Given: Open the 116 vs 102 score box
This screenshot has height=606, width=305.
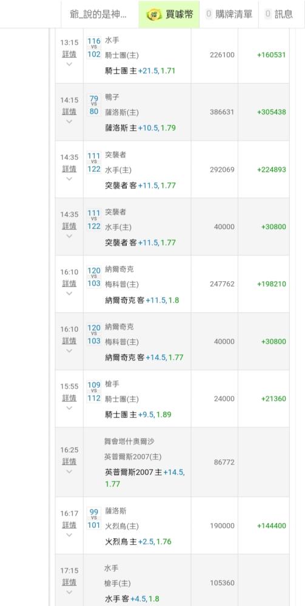Looking at the screenshot, I should 94,47.
